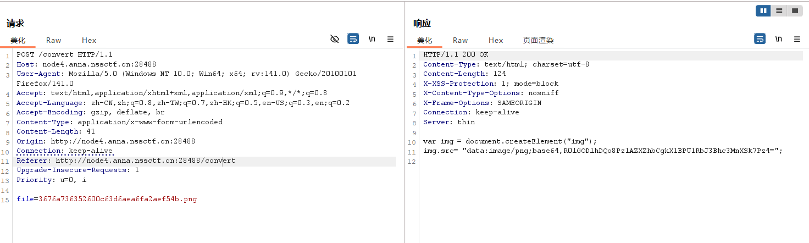
Task: Select the Hex tab in request panel
Action: tap(89, 40)
